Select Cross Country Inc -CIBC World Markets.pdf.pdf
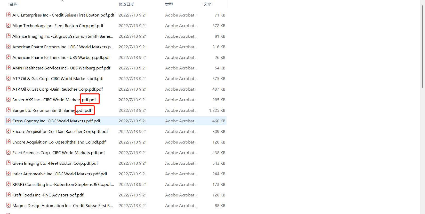Screen dimensions: 425x214 tap(56, 121)
